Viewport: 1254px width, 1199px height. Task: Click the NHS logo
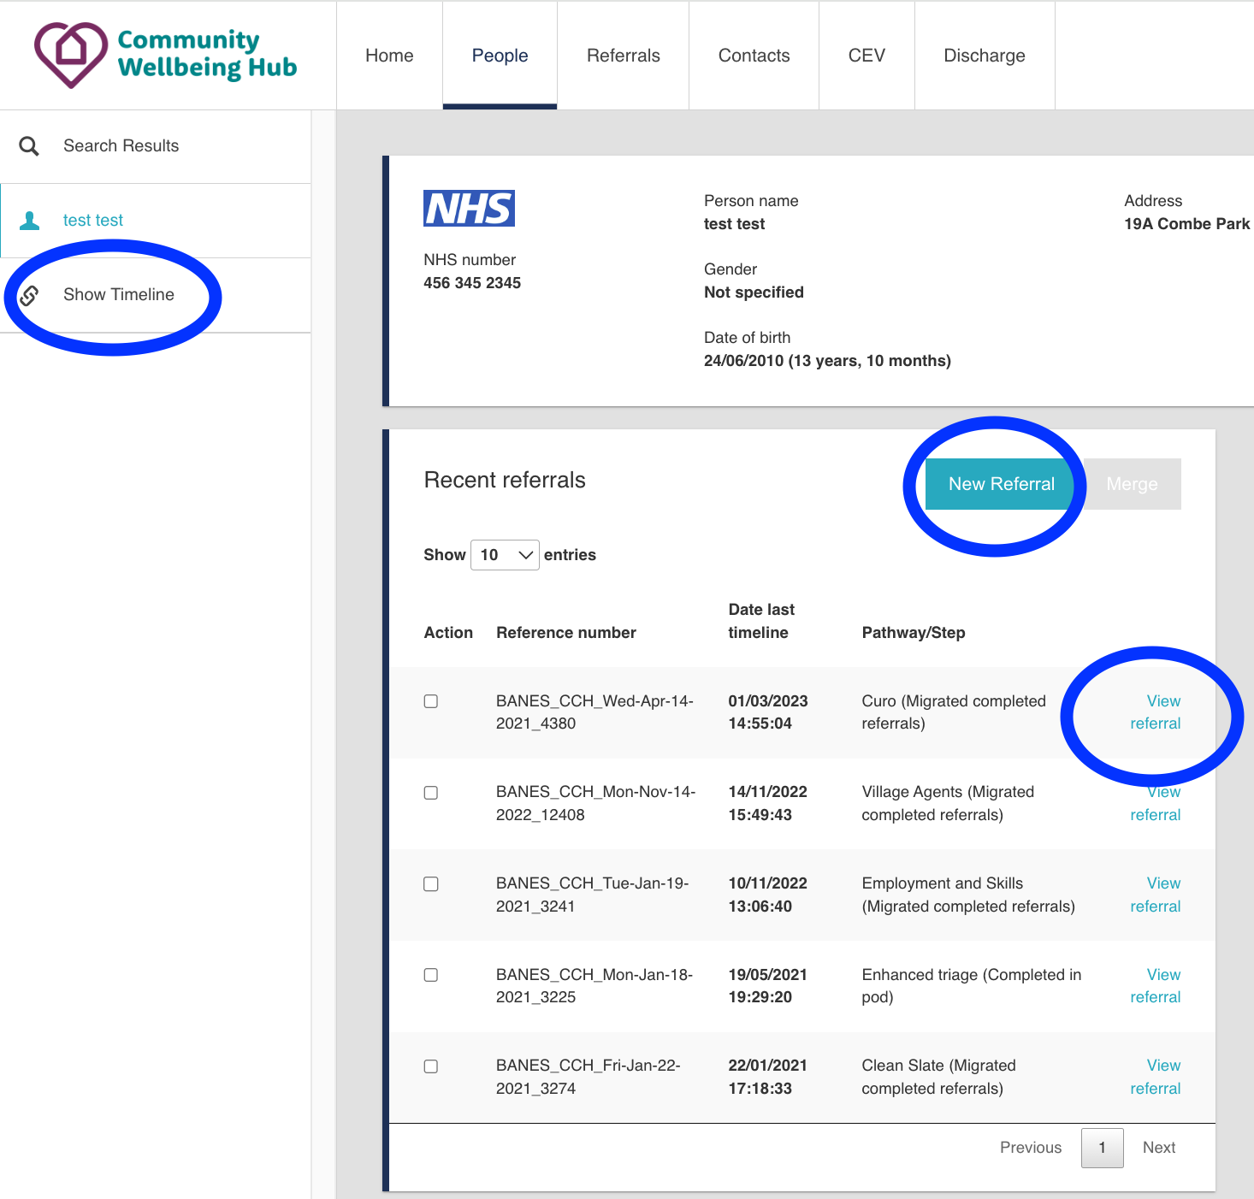coord(469,209)
